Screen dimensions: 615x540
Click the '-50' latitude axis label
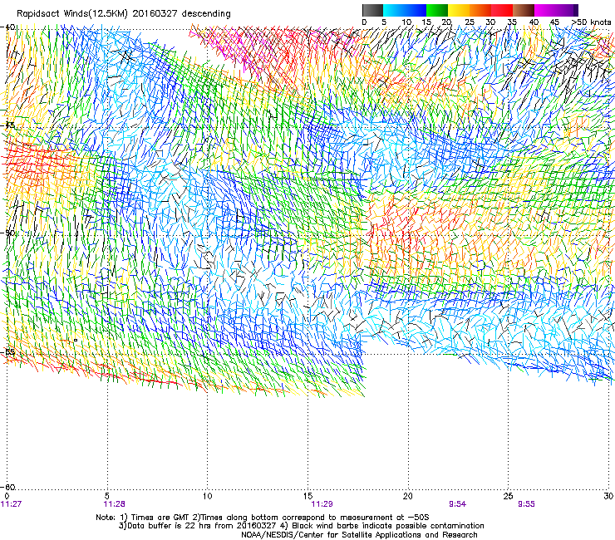point(7,233)
